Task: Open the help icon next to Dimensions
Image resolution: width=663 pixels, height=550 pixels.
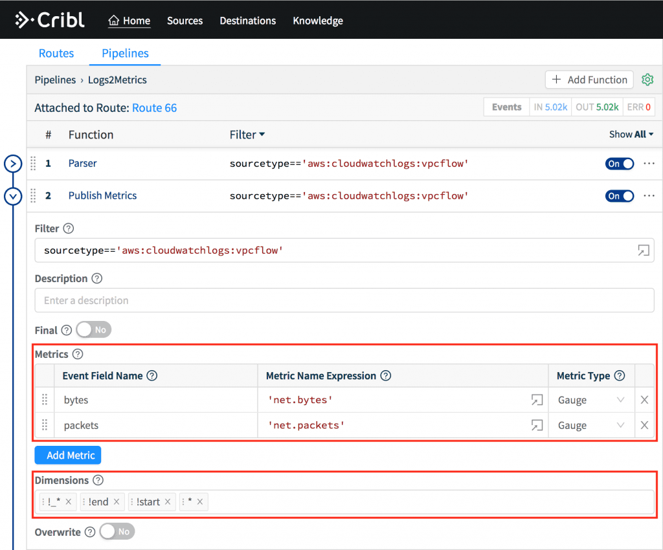Action: click(97, 480)
